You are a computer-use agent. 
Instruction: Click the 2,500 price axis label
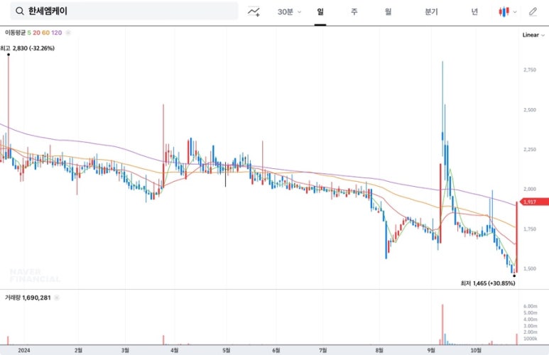530,110
